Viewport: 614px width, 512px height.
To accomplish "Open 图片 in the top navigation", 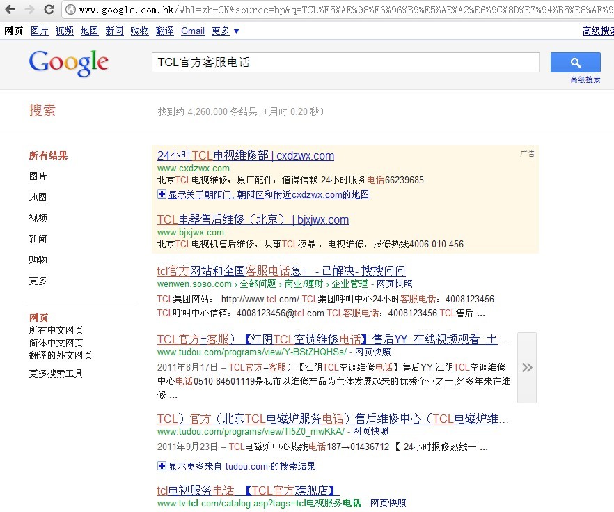I will point(40,31).
